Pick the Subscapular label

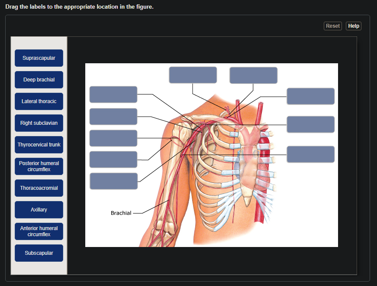(39, 253)
